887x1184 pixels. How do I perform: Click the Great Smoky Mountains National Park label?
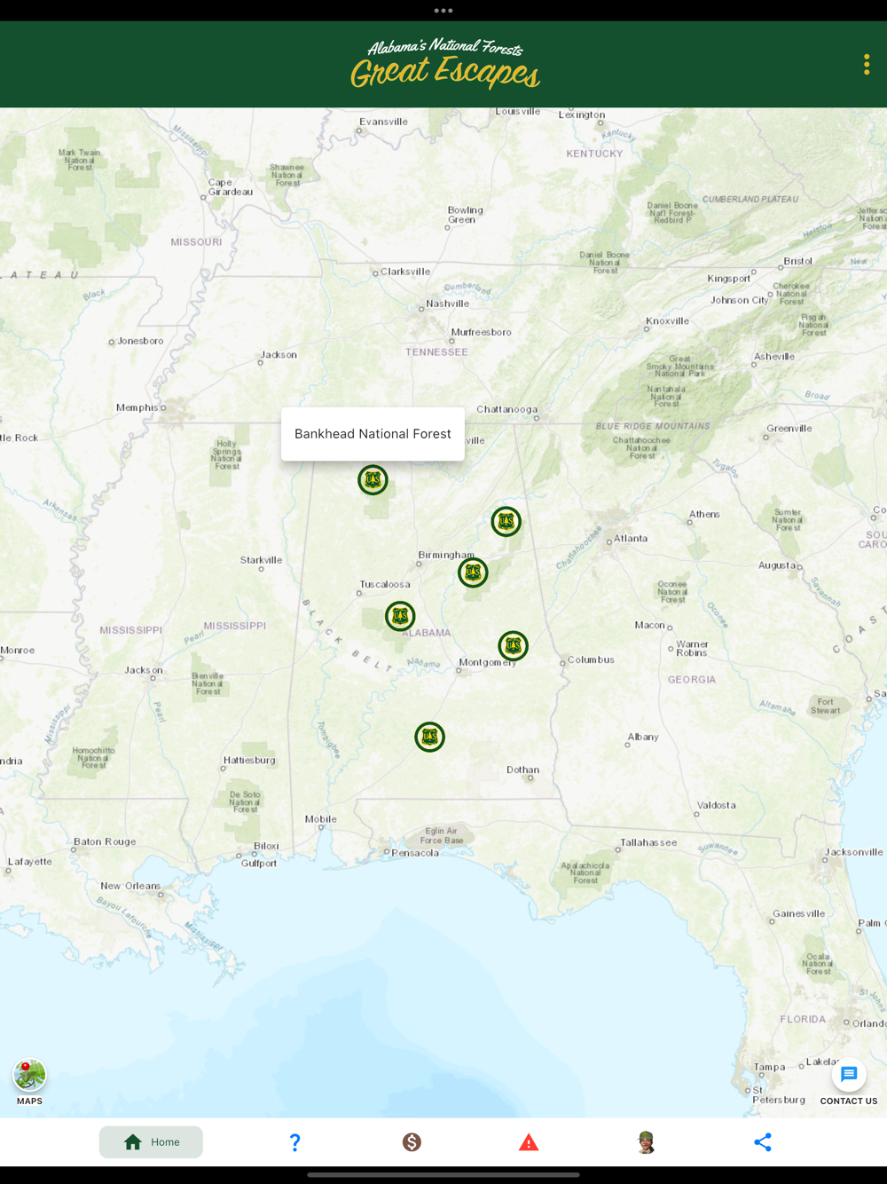click(679, 367)
